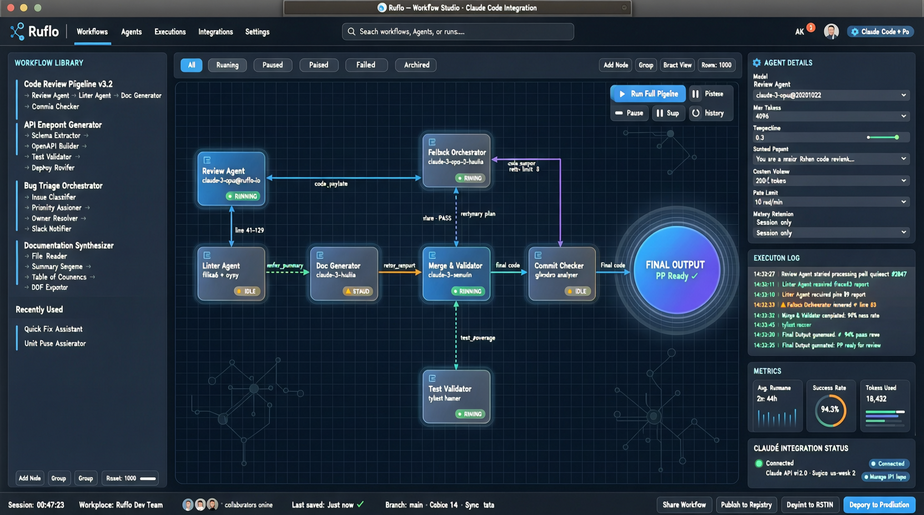Click the Last saved checkmark icon
The width and height of the screenshot is (924, 515).
click(x=360, y=504)
